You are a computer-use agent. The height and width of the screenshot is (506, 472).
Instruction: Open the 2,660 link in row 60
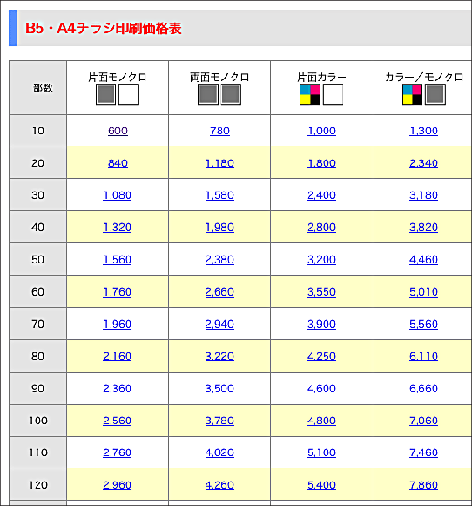pyautogui.click(x=220, y=292)
